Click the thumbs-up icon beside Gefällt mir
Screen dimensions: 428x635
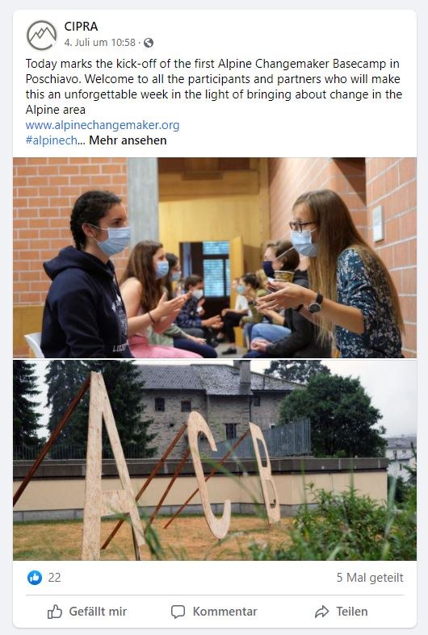pos(55,612)
